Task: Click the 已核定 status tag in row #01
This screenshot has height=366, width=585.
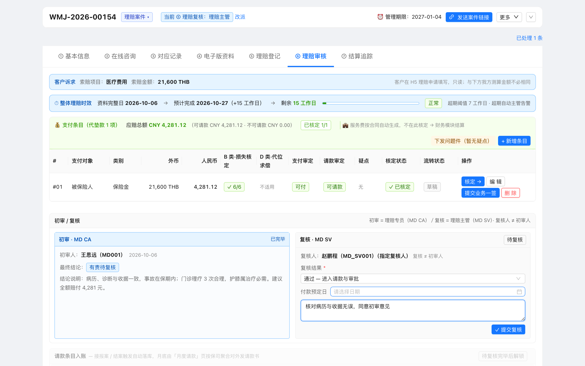Action: 399,187
